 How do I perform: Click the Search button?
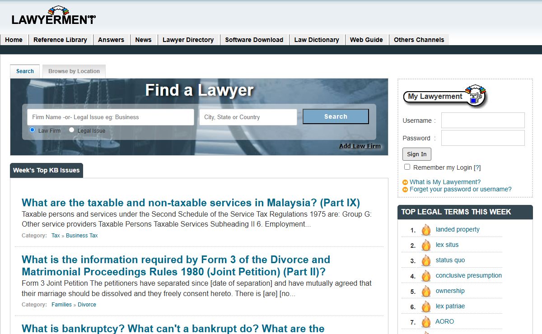(336, 116)
